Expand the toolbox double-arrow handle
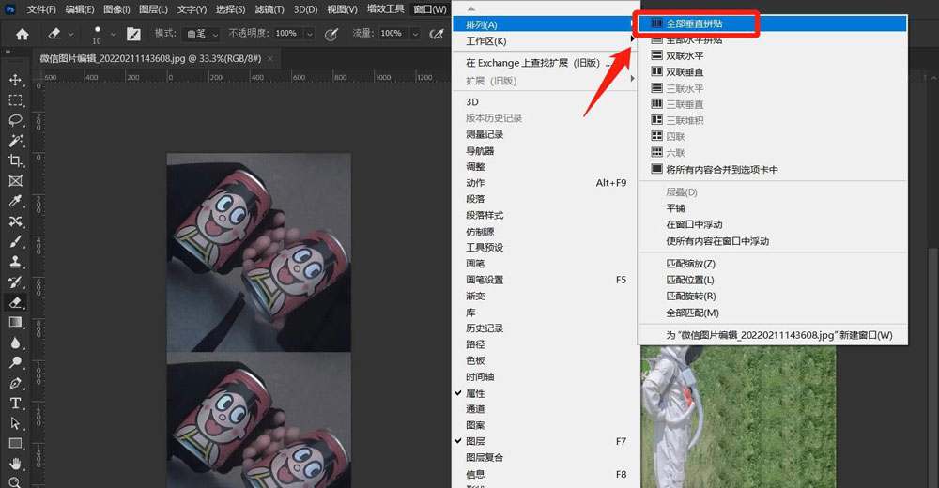This screenshot has height=488, width=939. click(x=8, y=53)
